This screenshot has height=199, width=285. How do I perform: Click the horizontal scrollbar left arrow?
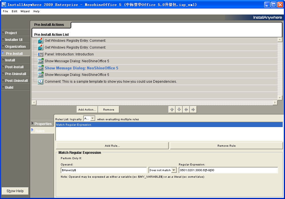tap(34, 103)
